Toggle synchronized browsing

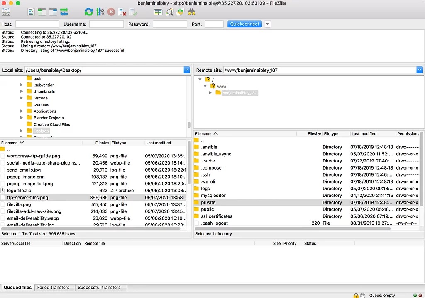pyautogui.click(x=180, y=12)
